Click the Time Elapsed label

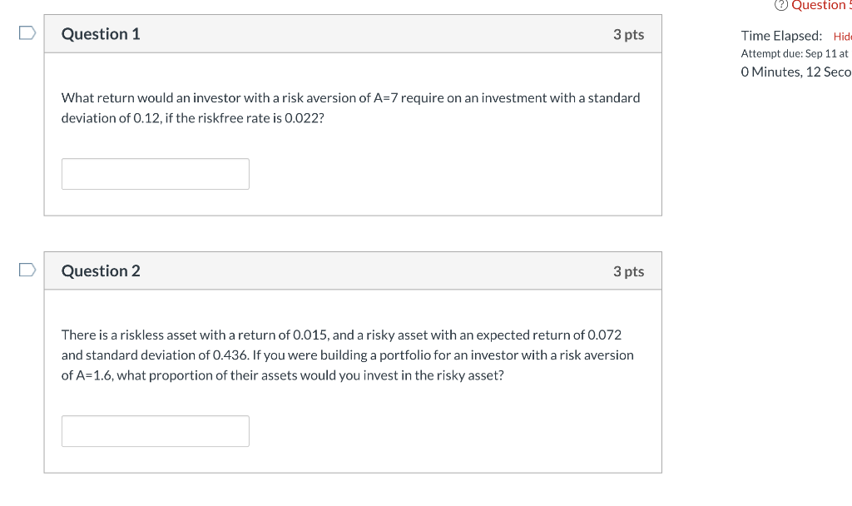(780, 36)
